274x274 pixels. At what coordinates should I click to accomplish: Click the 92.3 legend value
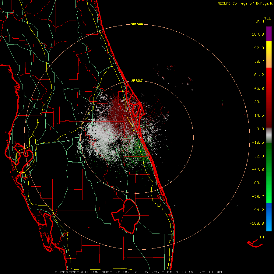click(259, 48)
